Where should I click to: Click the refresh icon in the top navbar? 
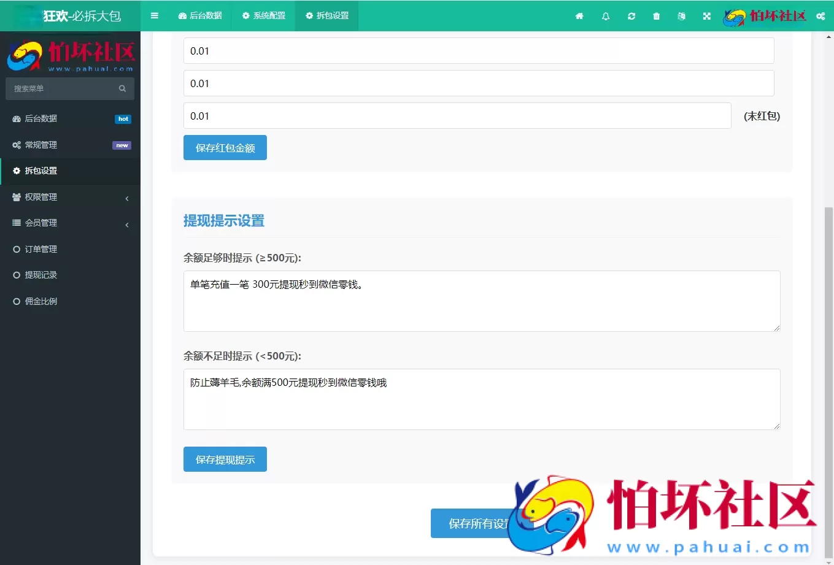631,16
